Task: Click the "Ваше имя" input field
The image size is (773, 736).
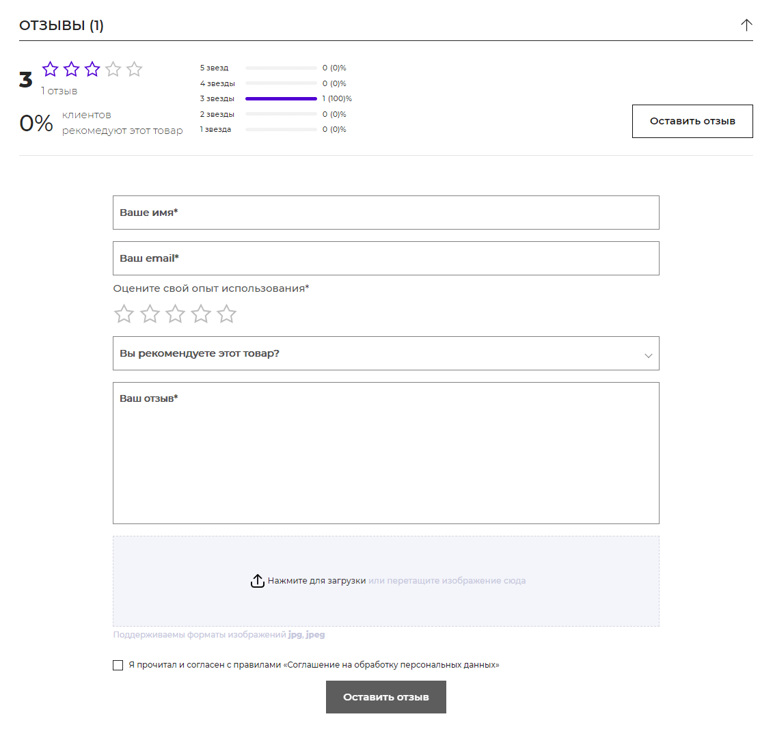Action: pyautogui.click(x=385, y=213)
